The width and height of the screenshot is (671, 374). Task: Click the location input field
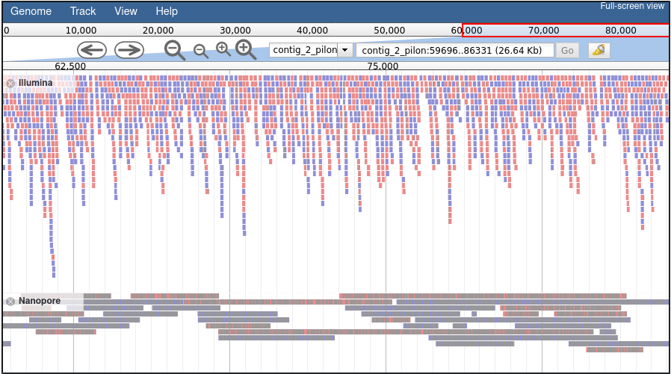pos(455,51)
